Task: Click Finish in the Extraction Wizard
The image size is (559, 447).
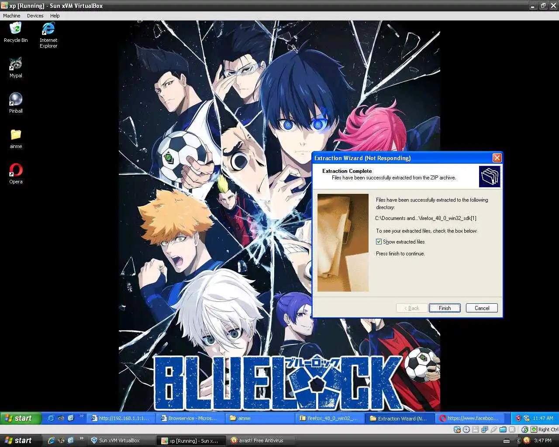Action: tap(445, 308)
